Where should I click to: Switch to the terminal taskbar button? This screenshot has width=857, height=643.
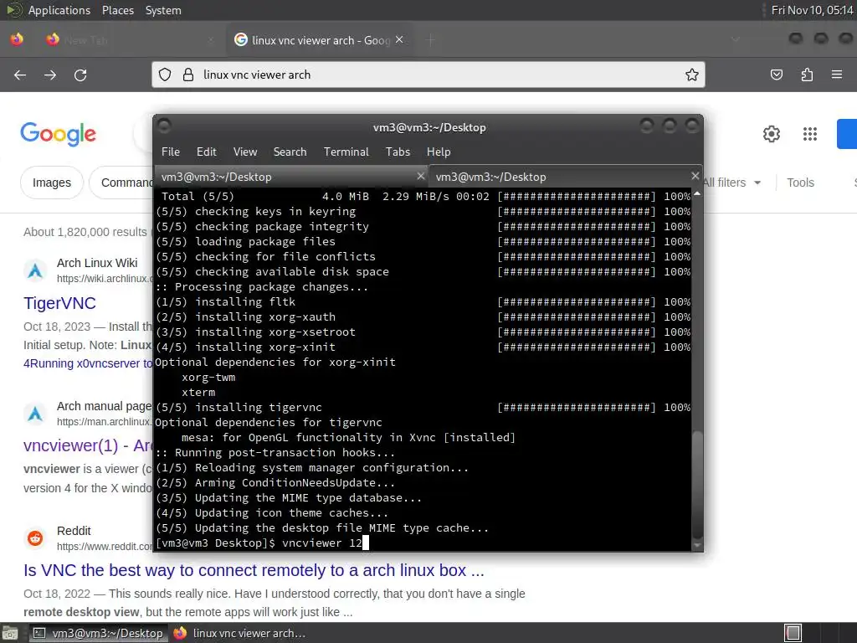(x=97, y=633)
